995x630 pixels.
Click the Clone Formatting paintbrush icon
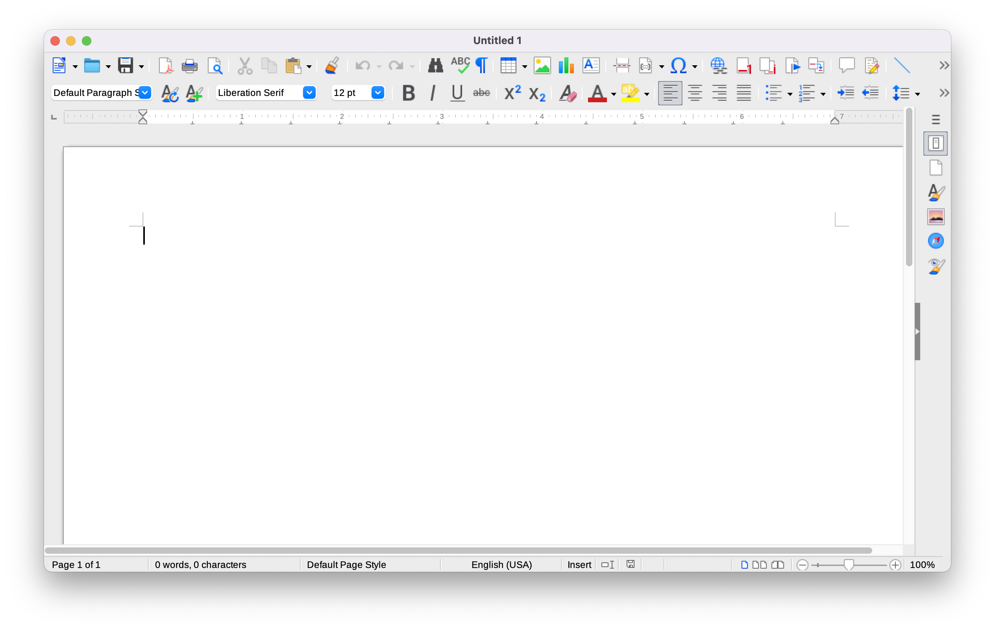tap(332, 66)
